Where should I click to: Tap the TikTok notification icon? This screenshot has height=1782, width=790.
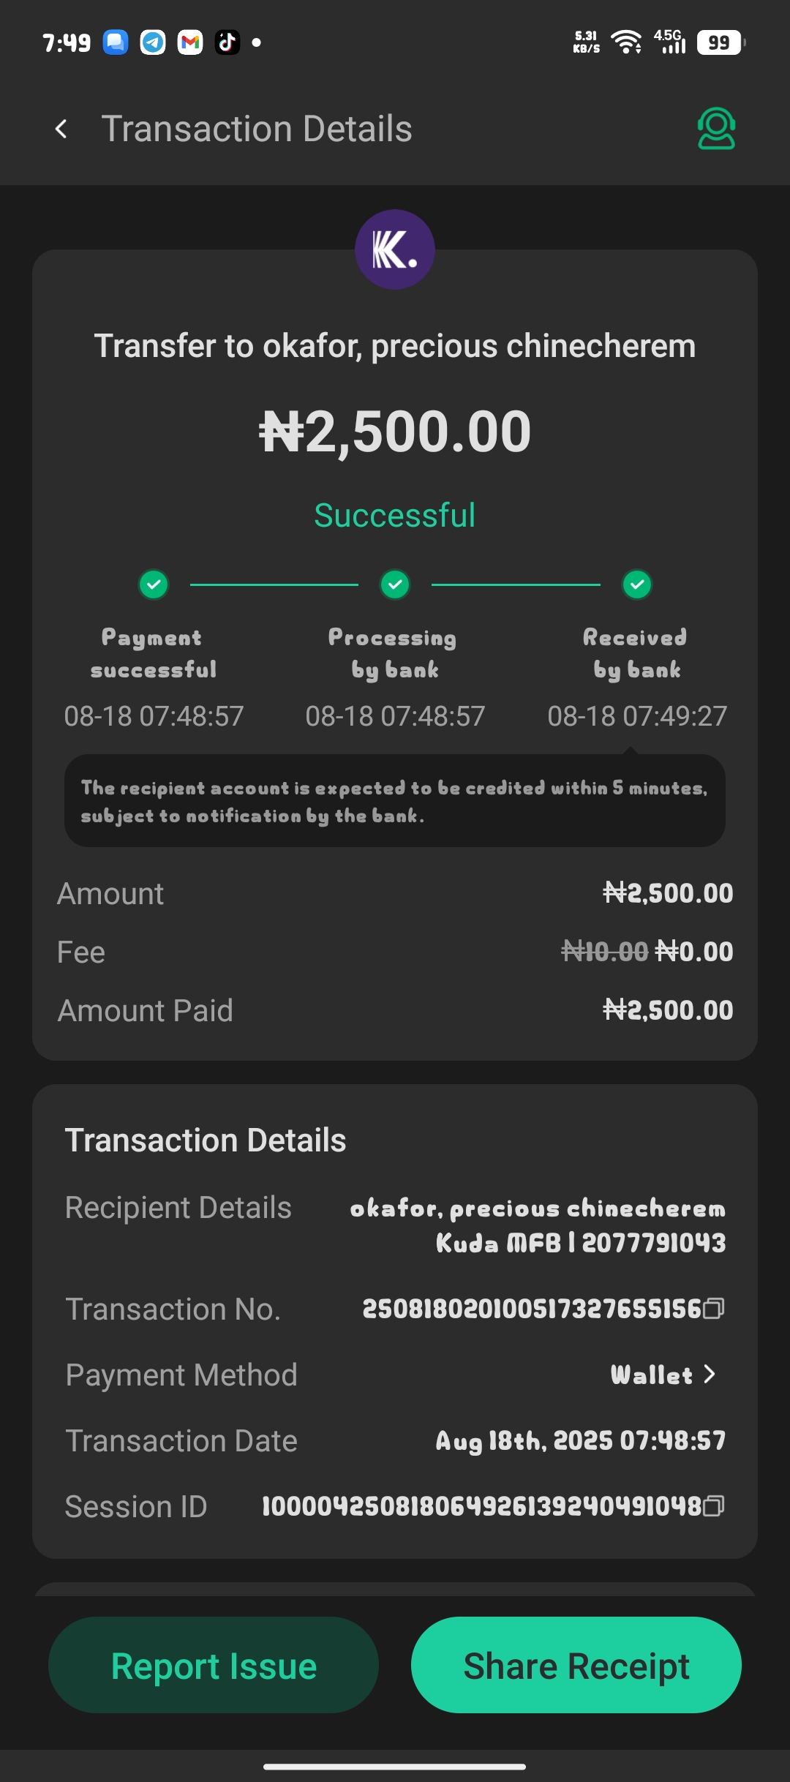point(227,42)
